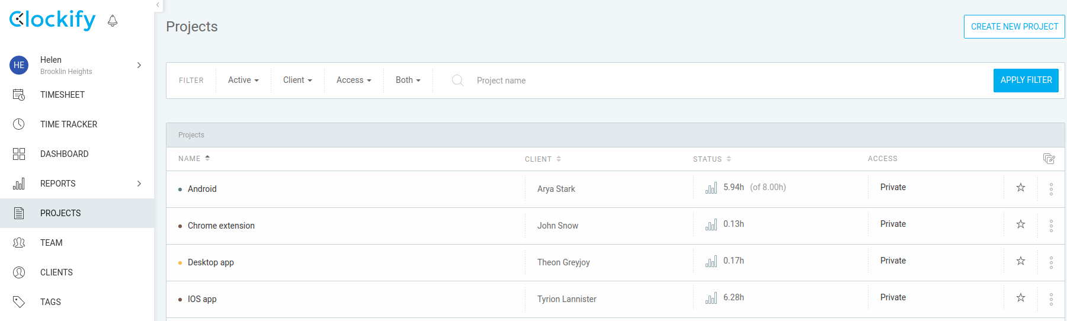
Task: Collapse the sidebar with the chevron arrow
Action: tap(158, 5)
